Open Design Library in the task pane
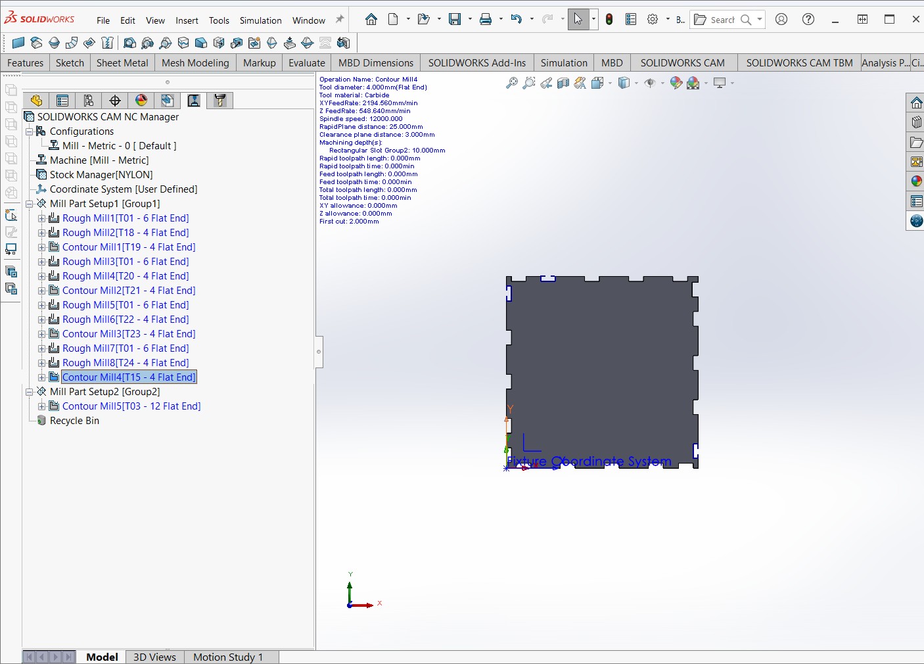This screenshot has width=924, height=664. pos(916,122)
